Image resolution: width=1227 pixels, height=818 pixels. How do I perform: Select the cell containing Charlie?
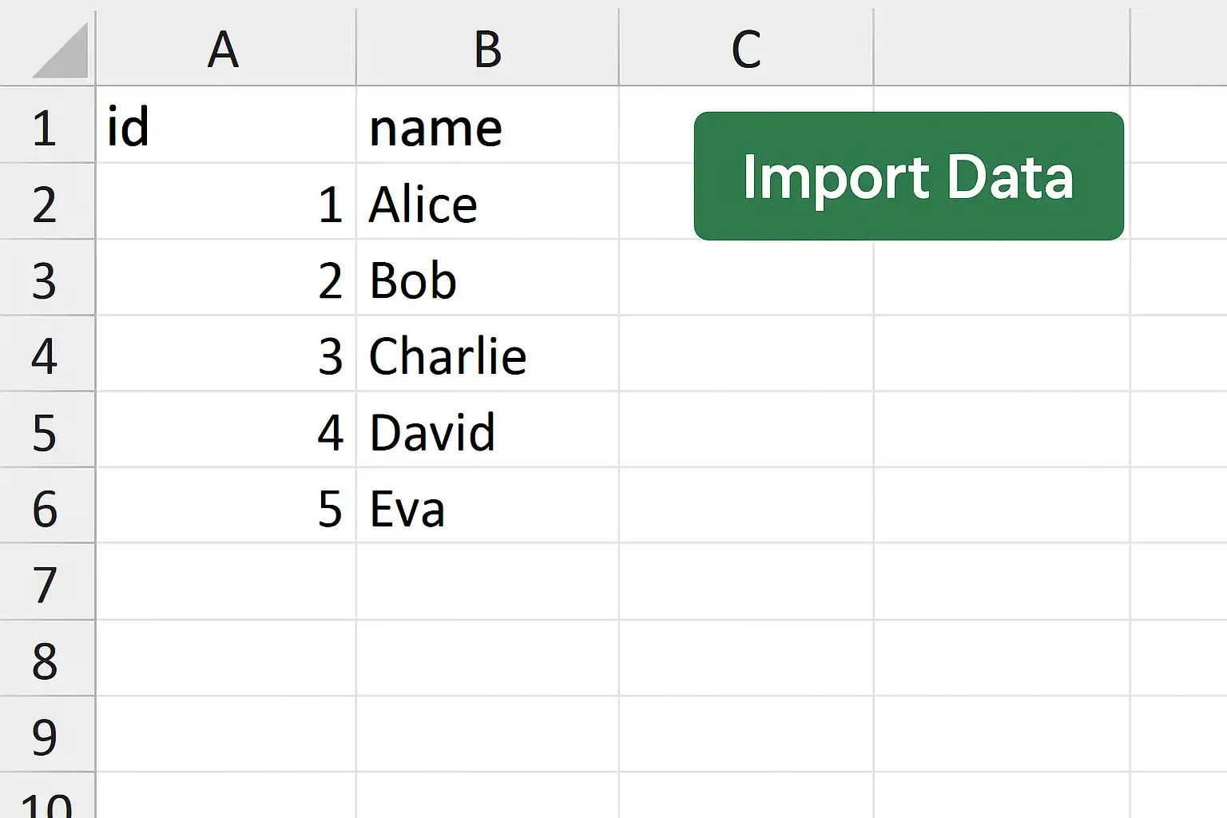[487, 353]
